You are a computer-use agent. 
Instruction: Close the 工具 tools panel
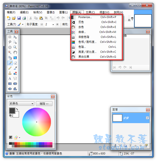pos(16,32)
